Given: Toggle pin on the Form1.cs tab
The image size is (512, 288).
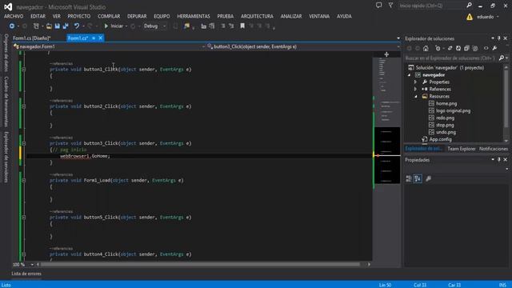Looking at the screenshot, I should tap(94, 38).
